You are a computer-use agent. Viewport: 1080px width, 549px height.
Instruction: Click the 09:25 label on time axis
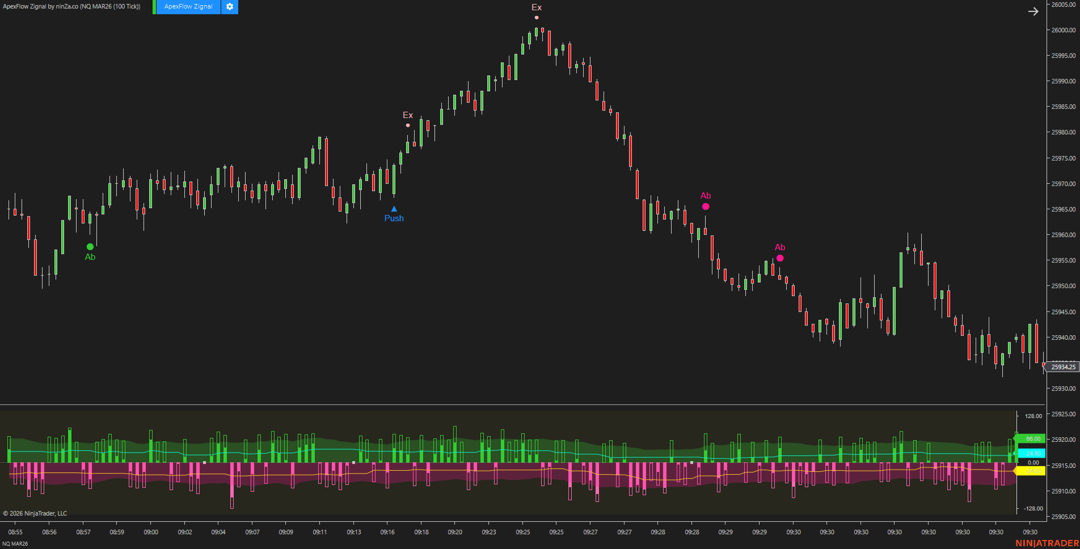tap(522, 532)
